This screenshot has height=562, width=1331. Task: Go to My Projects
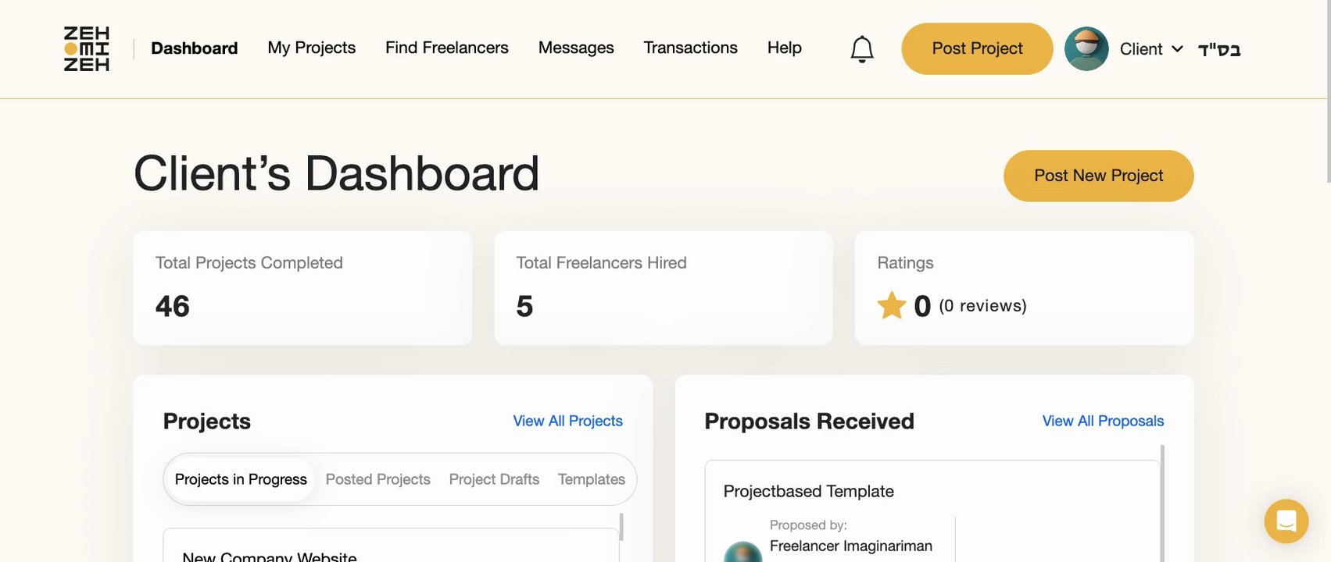pos(311,48)
